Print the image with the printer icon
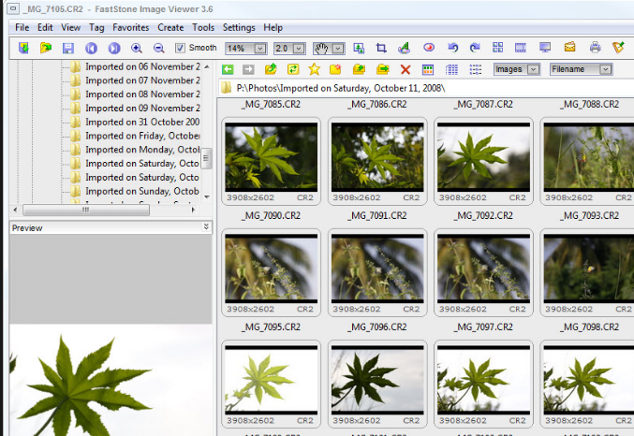634x436 pixels. 596,48
